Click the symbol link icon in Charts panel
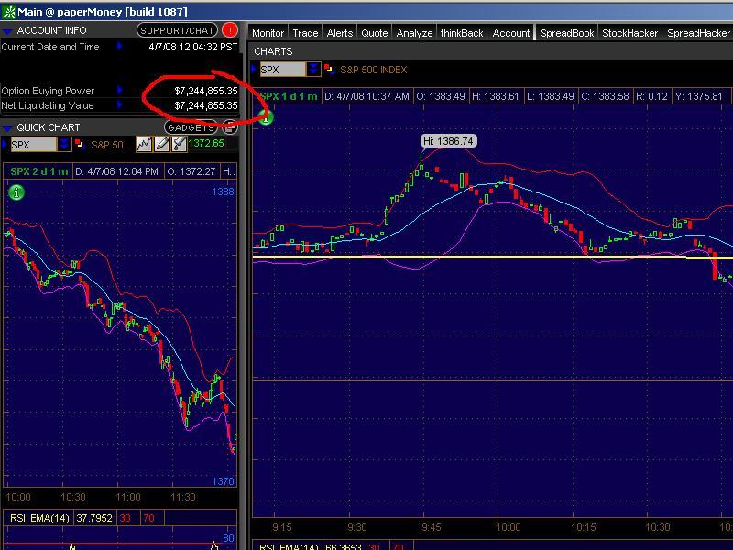The width and height of the screenshot is (733, 550). [x=329, y=70]
